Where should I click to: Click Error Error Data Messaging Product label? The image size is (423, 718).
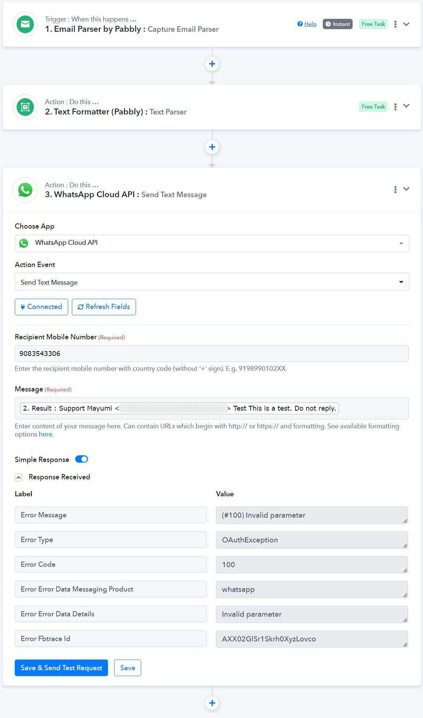tap(111, 589)
